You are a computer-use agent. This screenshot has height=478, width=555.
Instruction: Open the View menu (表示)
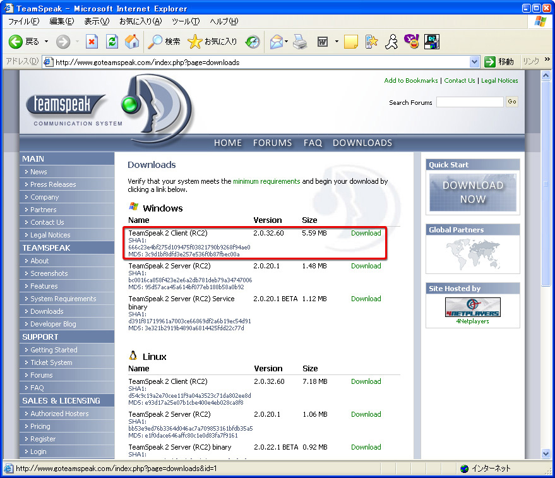[97, 21]
